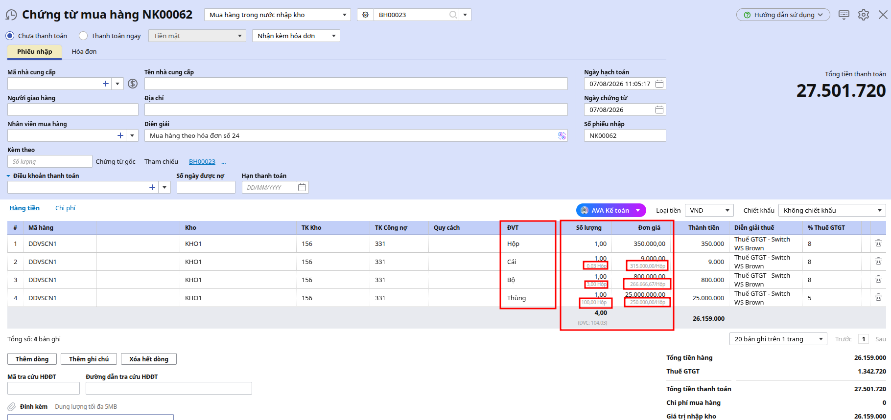Select the Chưa thanh toán radio button

click(10, 36)
